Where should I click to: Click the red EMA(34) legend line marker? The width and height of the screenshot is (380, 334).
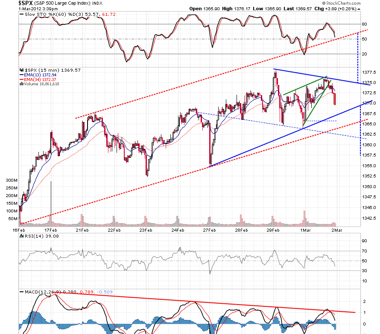coord(22,79)
